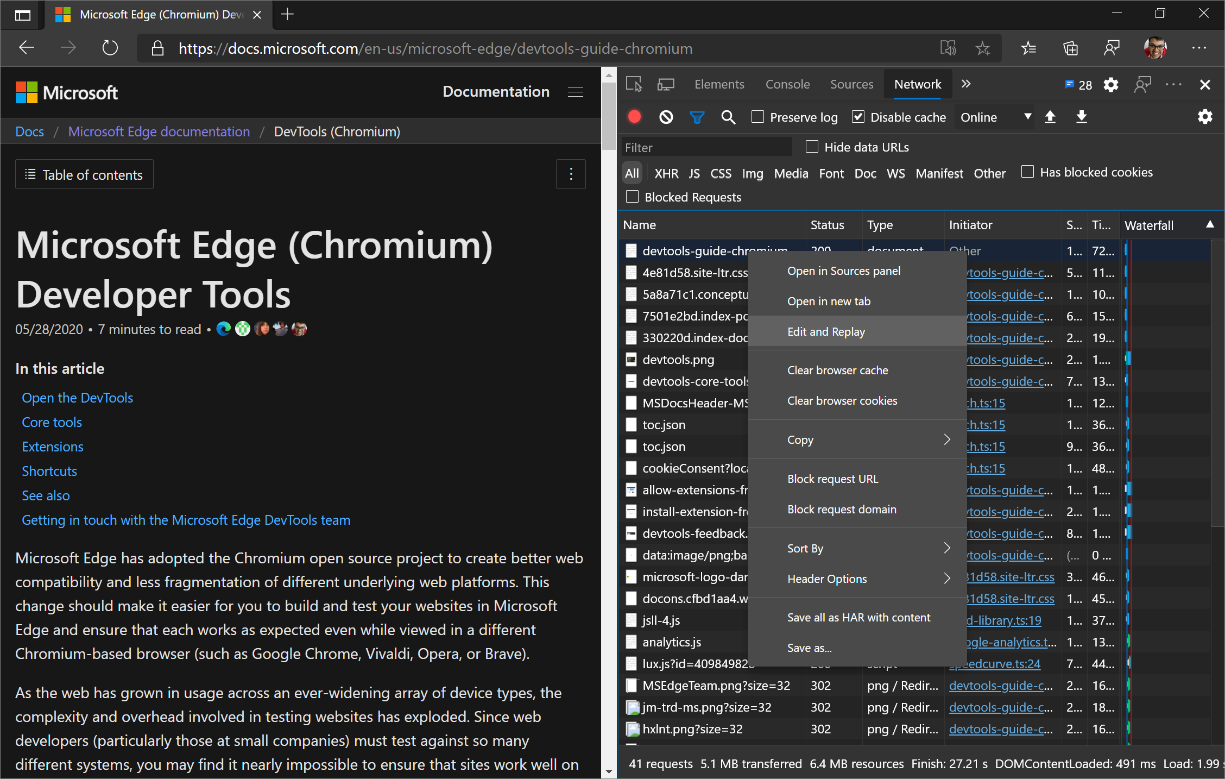Image resolution: width=1225 pixels, height=779 pixels.
Task: Select the Network tab in DevTools
Action: (x=918, y=83)
